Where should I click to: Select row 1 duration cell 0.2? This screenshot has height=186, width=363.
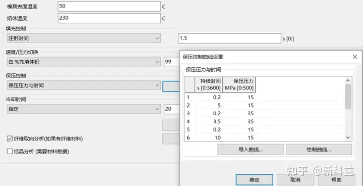[209, 97]
